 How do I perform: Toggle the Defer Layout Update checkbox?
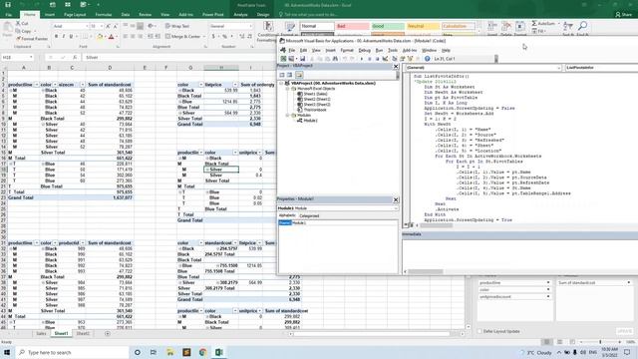(480, 331)
